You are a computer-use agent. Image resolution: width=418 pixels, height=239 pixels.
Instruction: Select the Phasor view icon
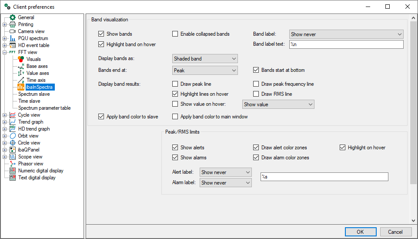coord(13,164)
